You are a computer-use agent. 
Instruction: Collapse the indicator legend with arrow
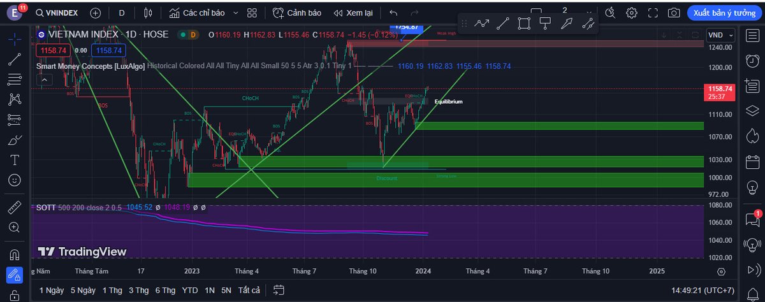(x=44, y=80)
